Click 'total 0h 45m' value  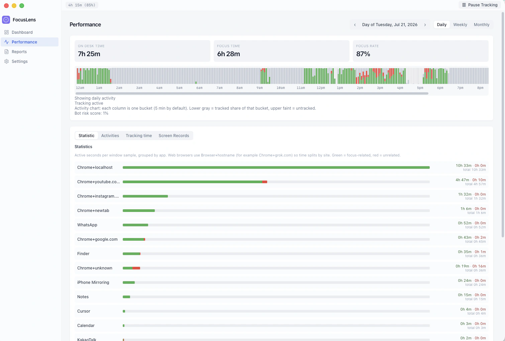[x=476, y=242]
